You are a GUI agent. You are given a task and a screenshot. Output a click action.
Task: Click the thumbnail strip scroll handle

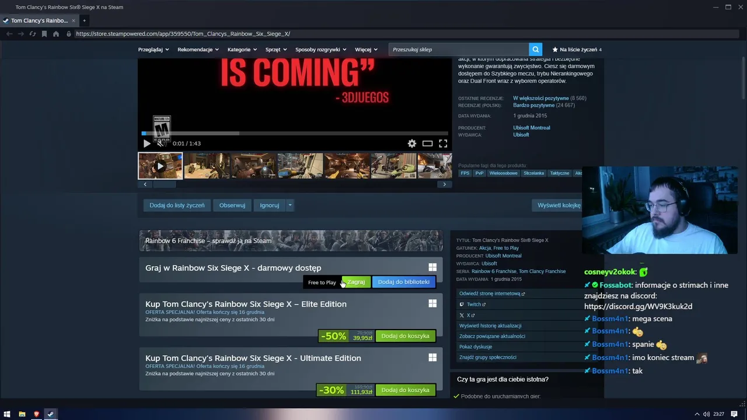click(x=165, y=184)
